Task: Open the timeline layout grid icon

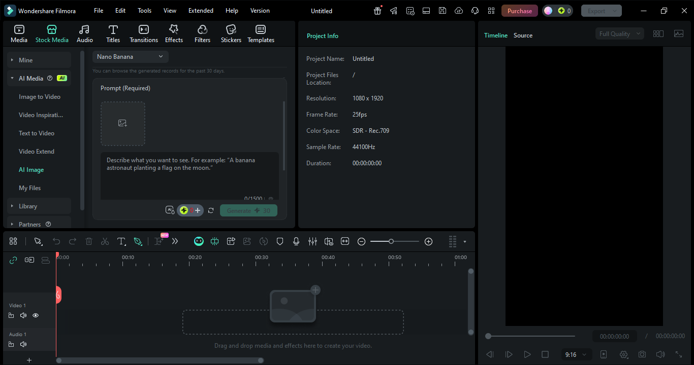Action: pyautogui.click(x=13, y=241)
